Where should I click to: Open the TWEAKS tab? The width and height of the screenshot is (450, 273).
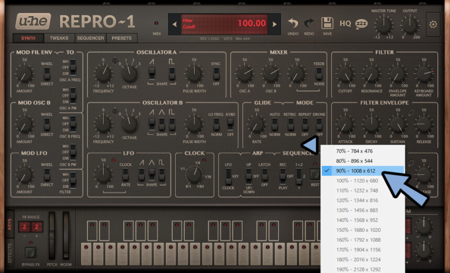pyautogui.click(x=59, y=38)
